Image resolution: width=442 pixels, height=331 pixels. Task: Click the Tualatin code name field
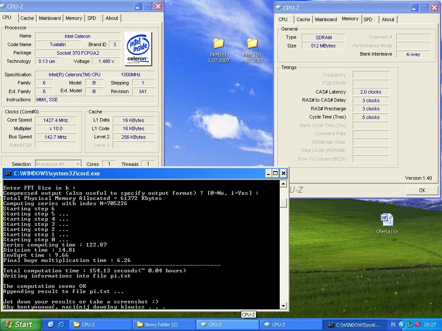(x=58, y=44)
